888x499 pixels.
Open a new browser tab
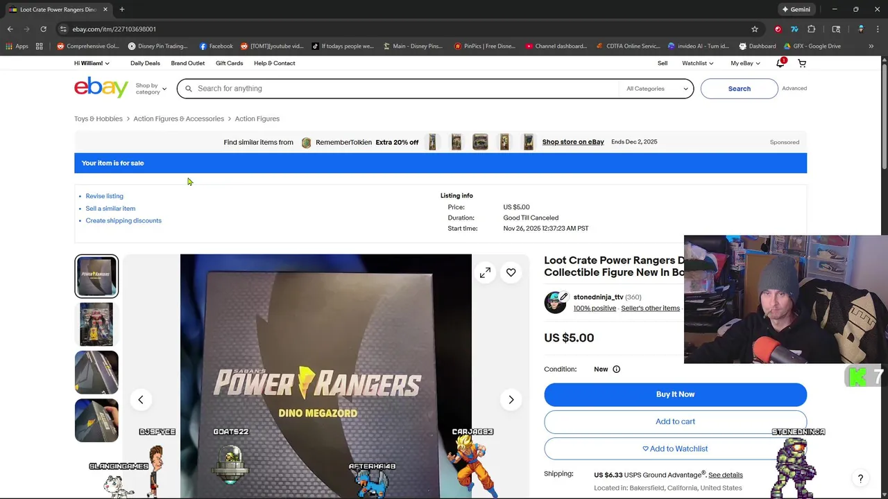(122, 10)
